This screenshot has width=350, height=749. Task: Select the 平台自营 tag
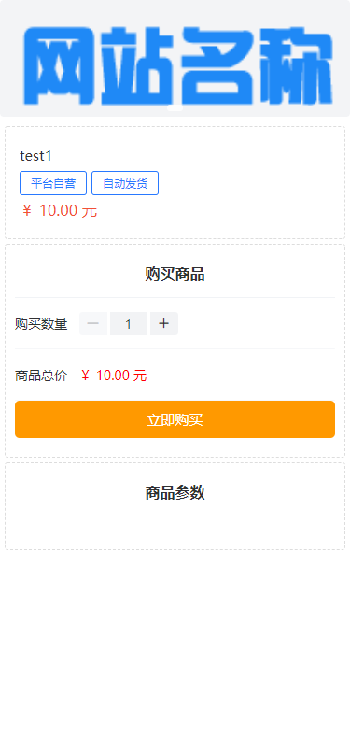53,183
